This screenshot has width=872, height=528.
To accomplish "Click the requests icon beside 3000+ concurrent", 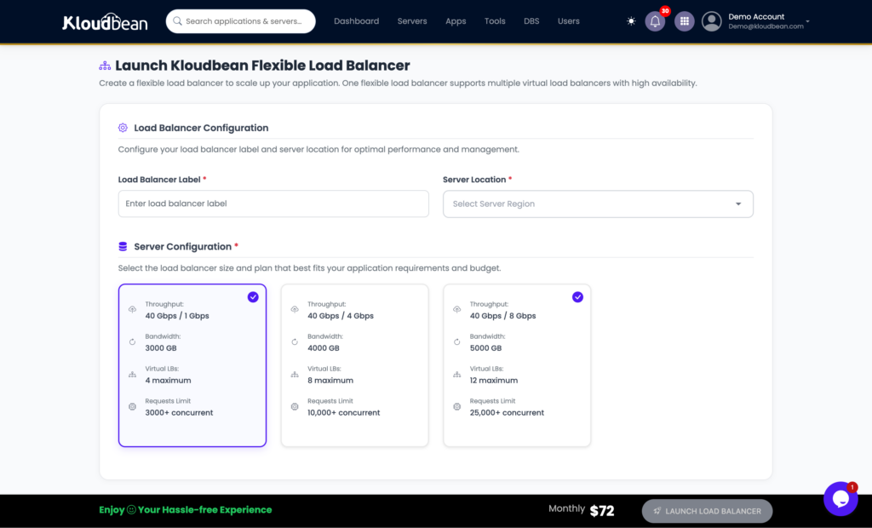I will click(x=132, y=407).
